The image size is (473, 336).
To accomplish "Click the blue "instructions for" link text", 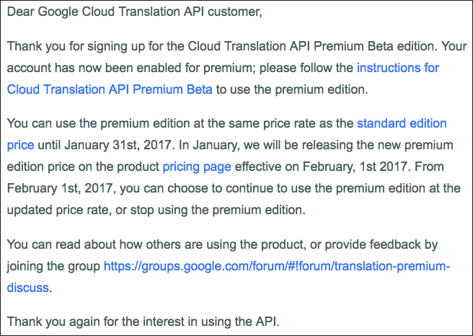I will click(397, 68).
